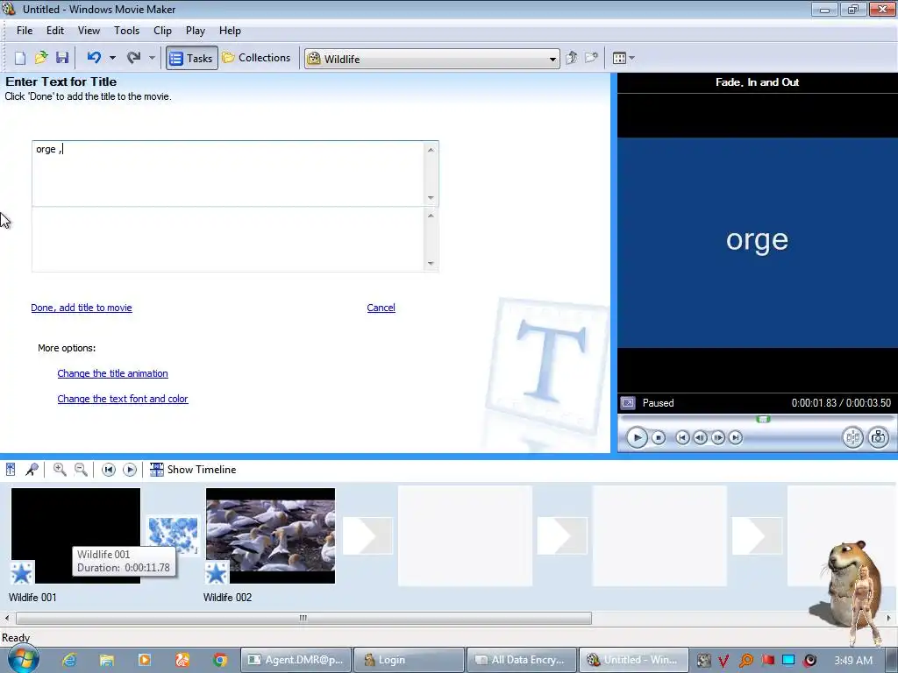
Task: Click 'Change the text font and color' link
Action: [x=123, y=399]
